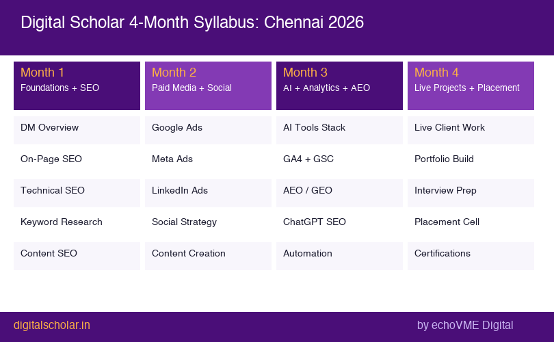Select the 'GA4 + GSC' entry

[x=339, y=161]
